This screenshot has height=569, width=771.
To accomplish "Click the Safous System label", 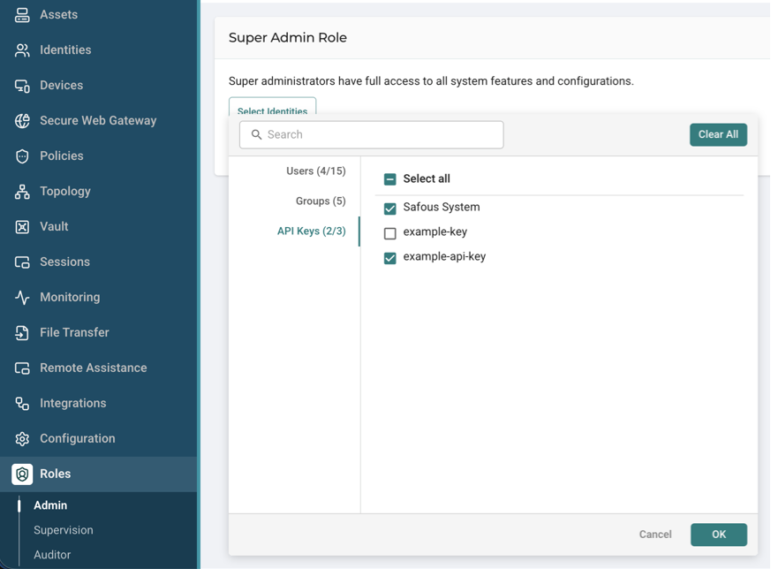I will (x=441, y=208).
